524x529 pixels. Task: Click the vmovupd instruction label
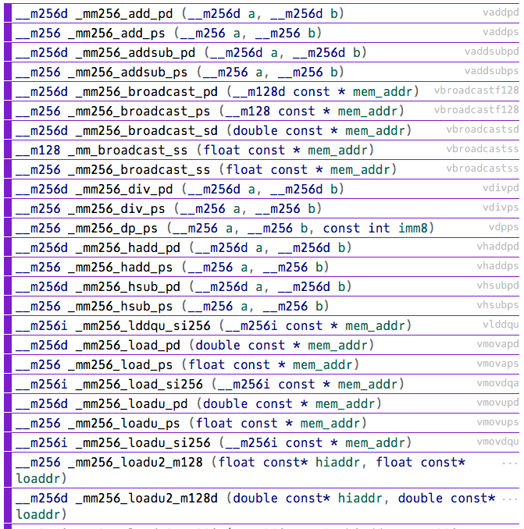(x=497, y=403)
